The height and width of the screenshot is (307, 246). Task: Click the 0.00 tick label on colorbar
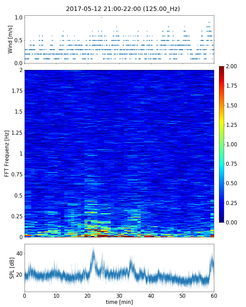pyautogui.click(x=233, y=222)
